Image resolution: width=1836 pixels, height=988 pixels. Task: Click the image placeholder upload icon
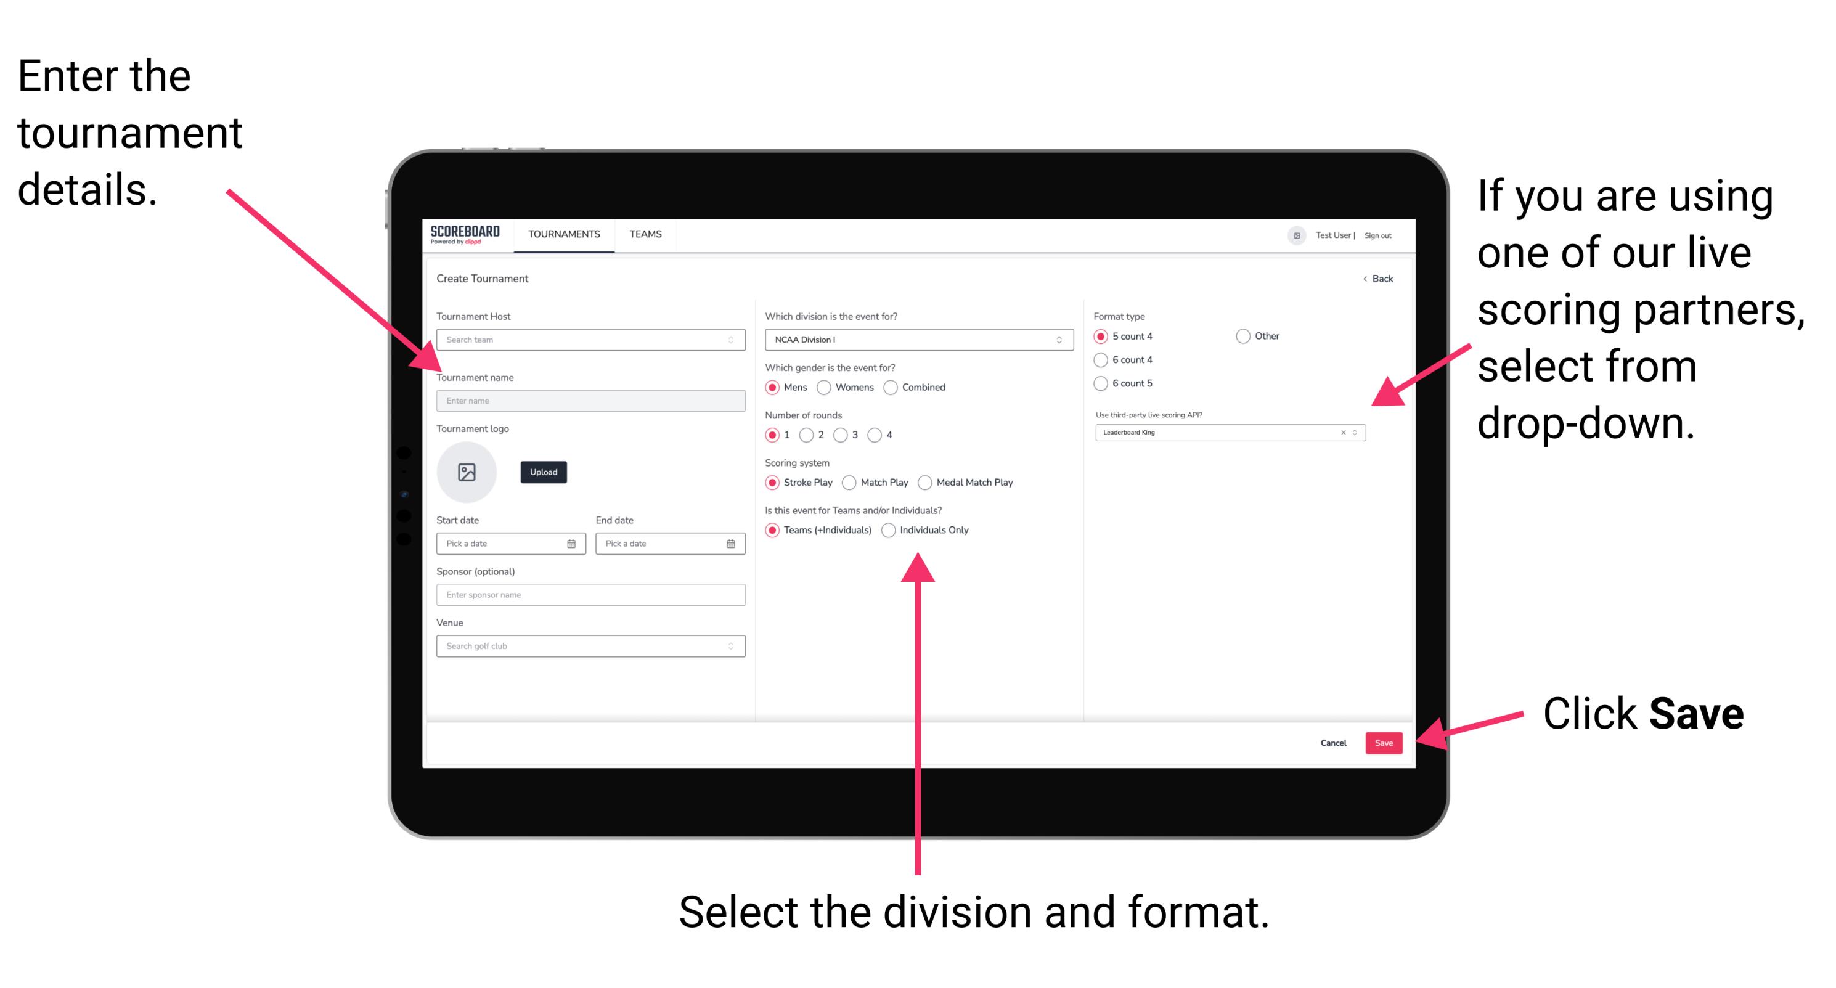click(x=466, y=471)
